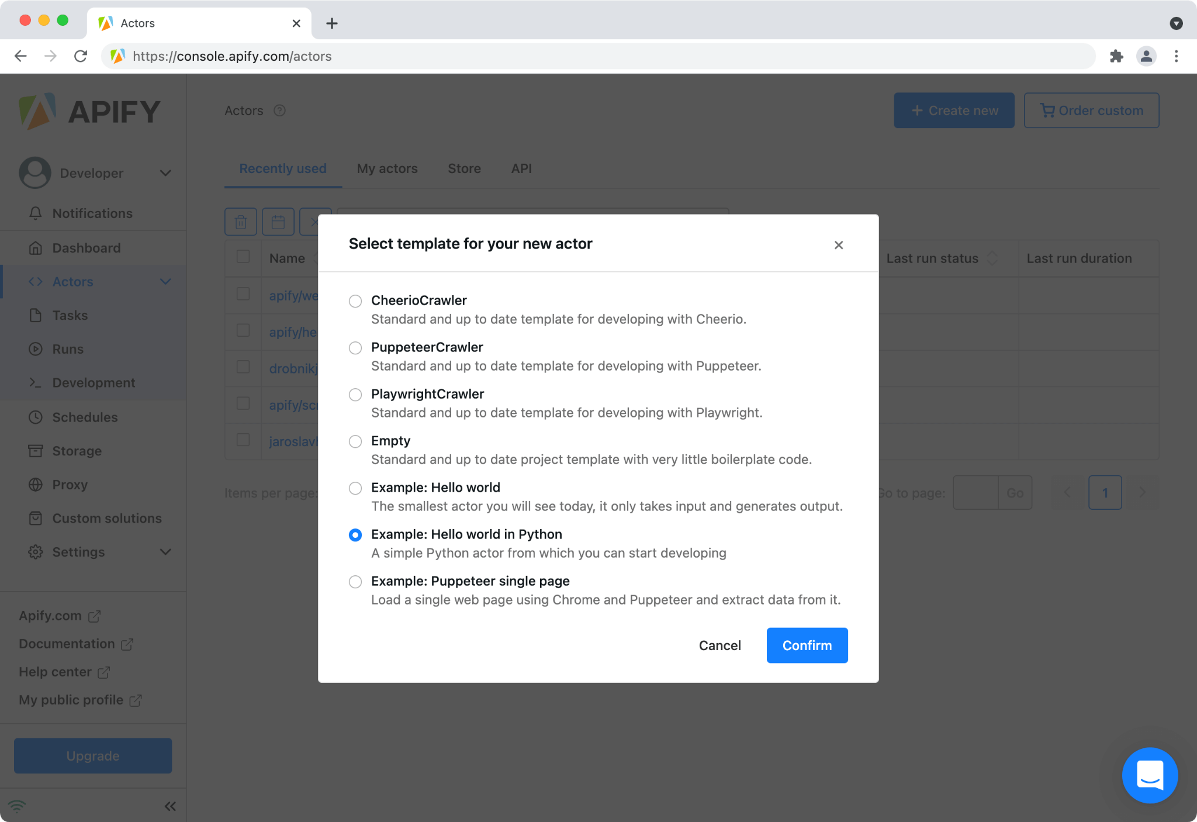Open browser extensions puzzle icon
The width and height of the screenshot is (1197, 822).
1116,56
